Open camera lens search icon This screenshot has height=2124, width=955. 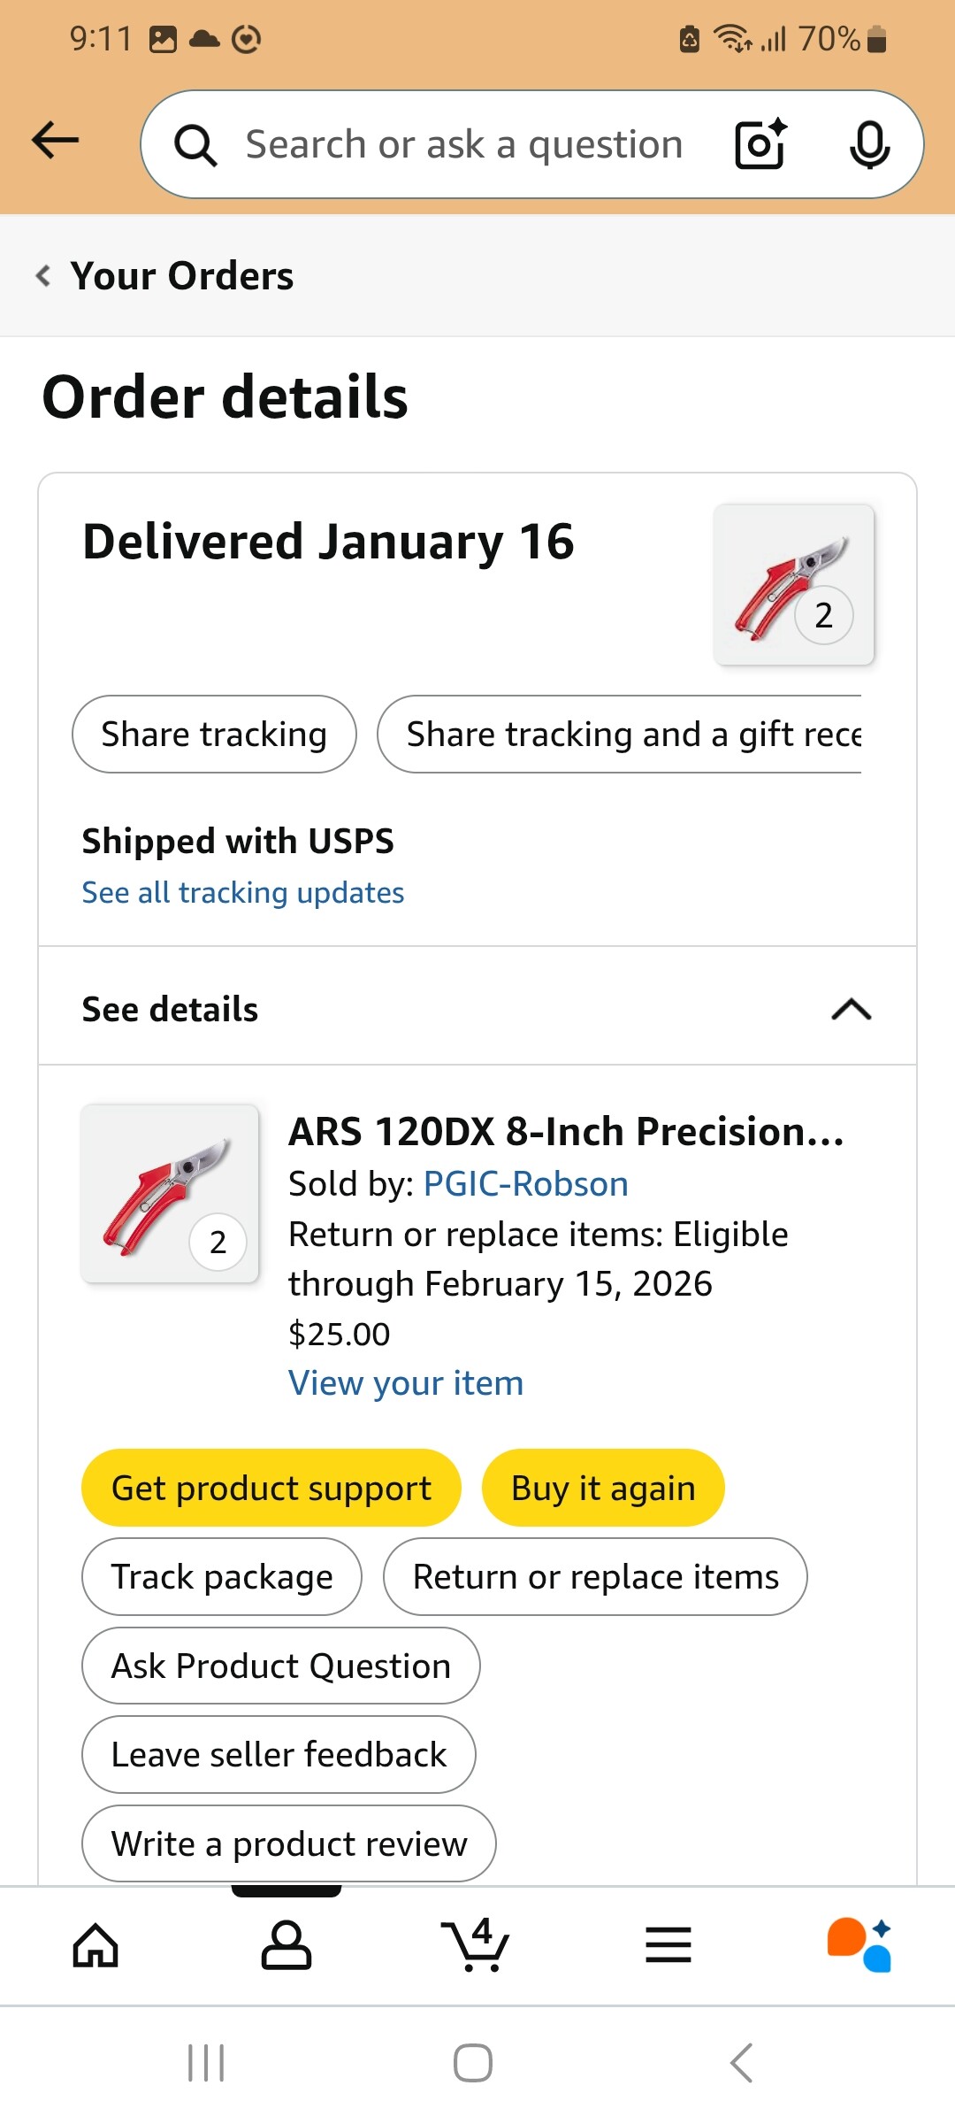tap(760, 144)
